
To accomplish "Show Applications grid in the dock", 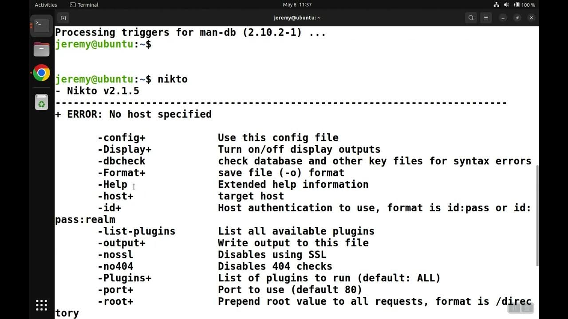I will click(41, 305).
